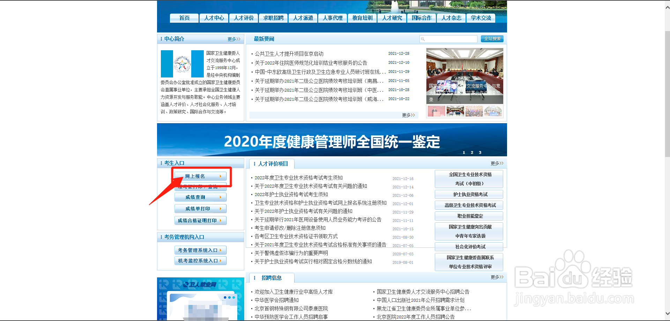The height and width of the screenshot is (321, 670).
Task: Open 考生申请修改/删除注册信息须知
Action: pos(290,228)
